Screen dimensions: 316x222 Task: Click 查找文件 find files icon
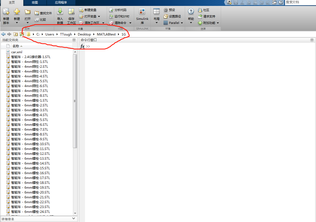(37, 13)
